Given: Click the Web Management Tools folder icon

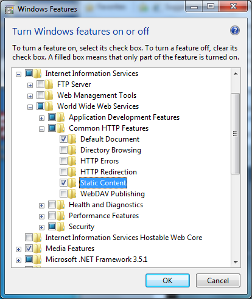Looking at the screenshot, I should tap(49, 95).
